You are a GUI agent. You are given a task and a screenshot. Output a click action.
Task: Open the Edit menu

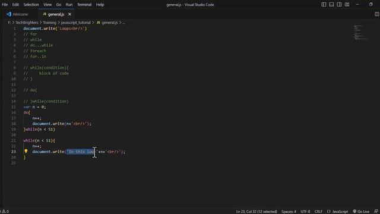15,5
